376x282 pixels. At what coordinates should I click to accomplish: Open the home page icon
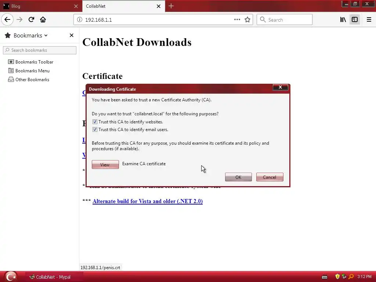(43, 20)
